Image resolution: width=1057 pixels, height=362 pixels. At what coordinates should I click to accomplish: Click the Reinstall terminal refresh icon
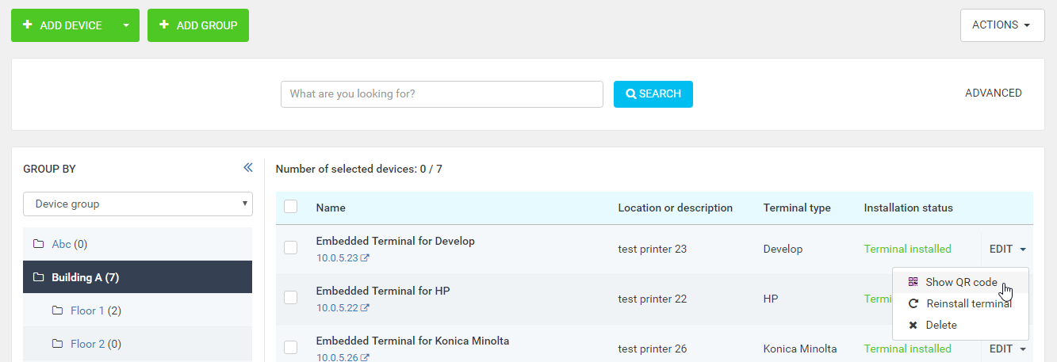tap(913, 303)
